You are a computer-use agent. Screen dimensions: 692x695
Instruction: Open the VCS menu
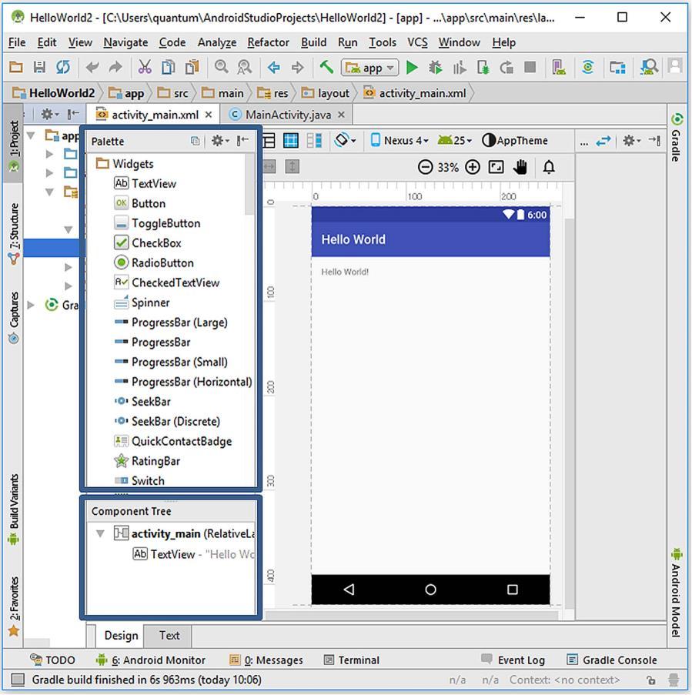[418, 42]
